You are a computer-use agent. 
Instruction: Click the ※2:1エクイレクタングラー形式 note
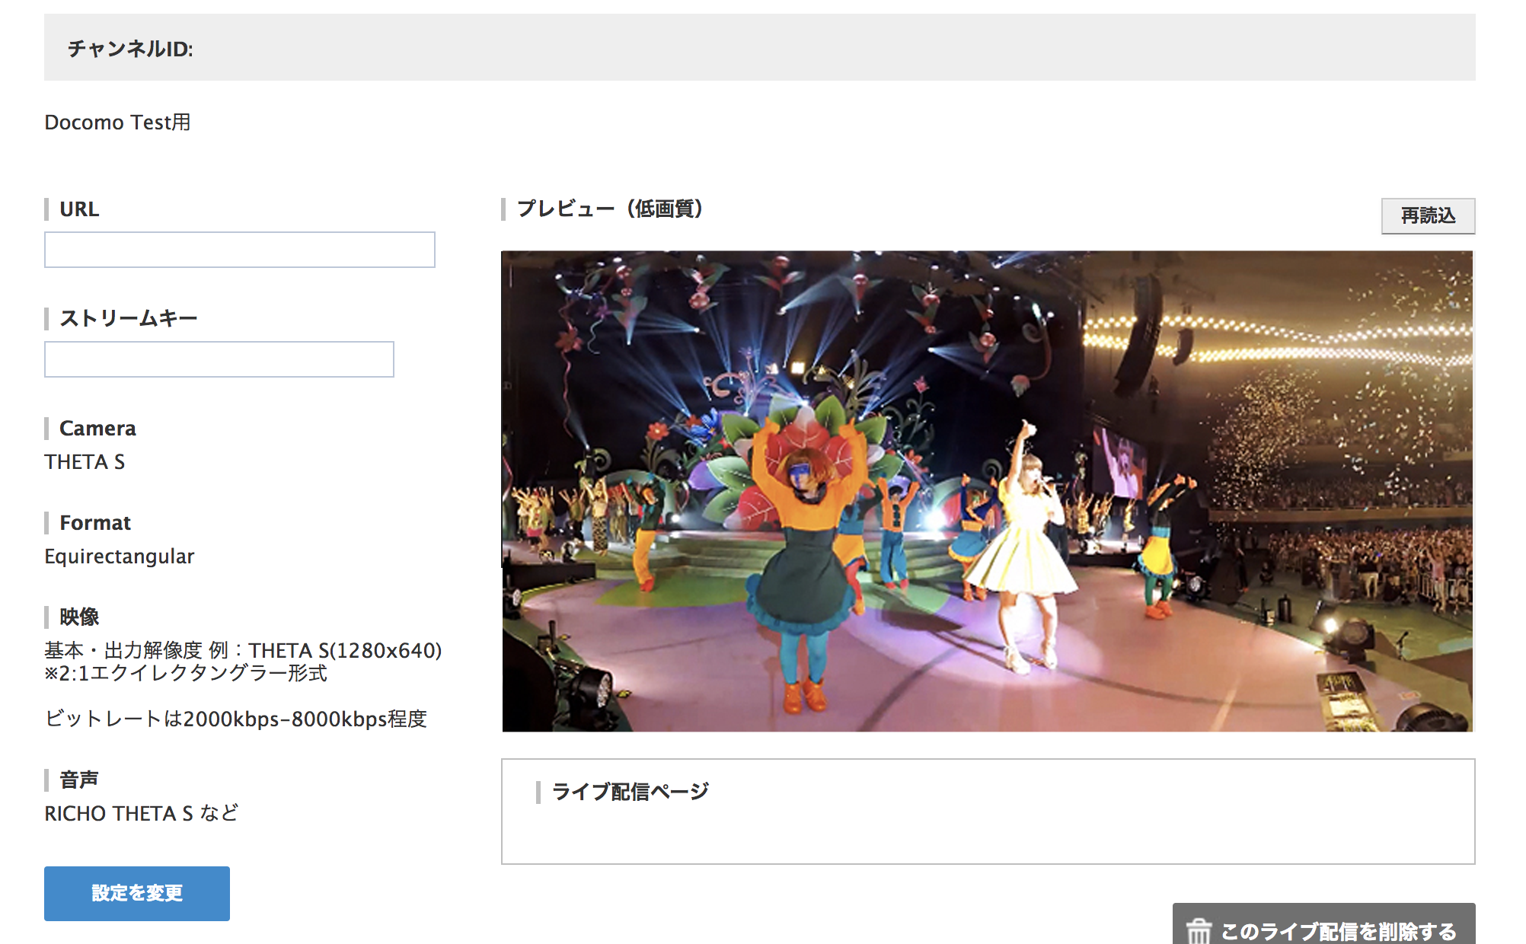(x=186, y=673)
